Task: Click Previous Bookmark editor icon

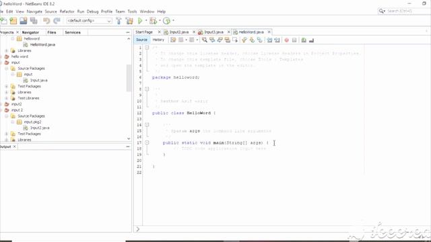Action: [x=244, y=40]
